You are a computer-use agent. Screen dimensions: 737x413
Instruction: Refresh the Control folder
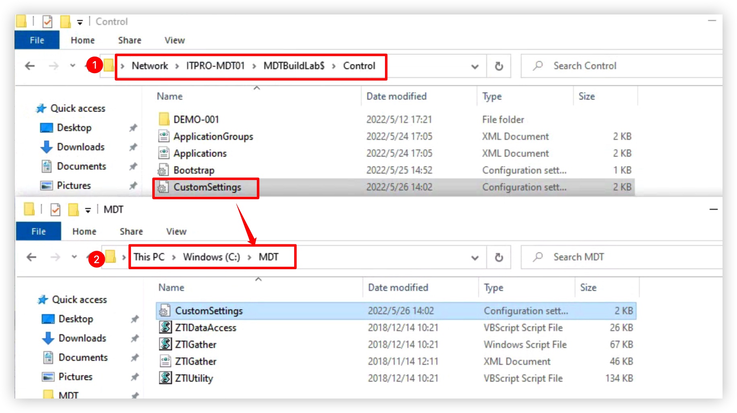point(499,66)
